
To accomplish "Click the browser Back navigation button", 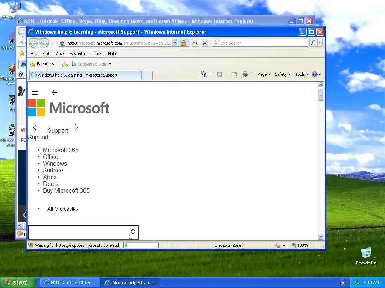I will pos(33,43).
